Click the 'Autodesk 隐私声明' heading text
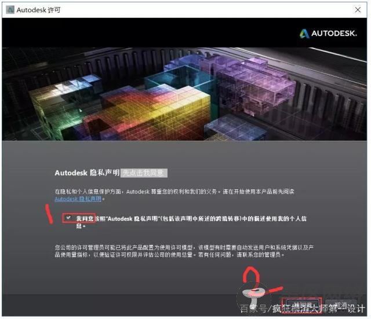Image resolution: width=371 pixels, height=319 pixels. 87,173
